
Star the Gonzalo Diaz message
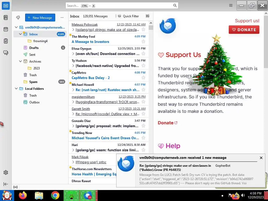[x=143, y=126]
